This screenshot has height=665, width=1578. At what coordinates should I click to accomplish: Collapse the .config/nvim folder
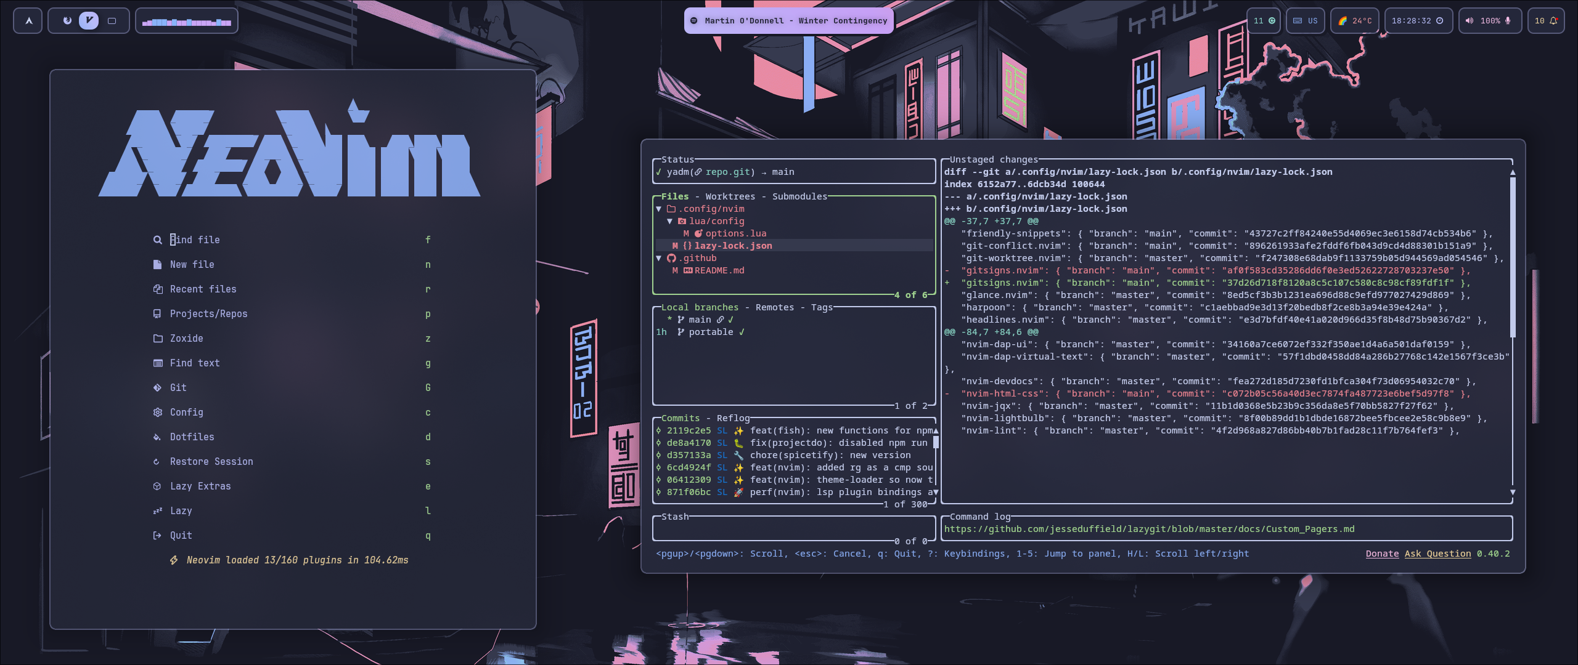[x=659, y=209]
